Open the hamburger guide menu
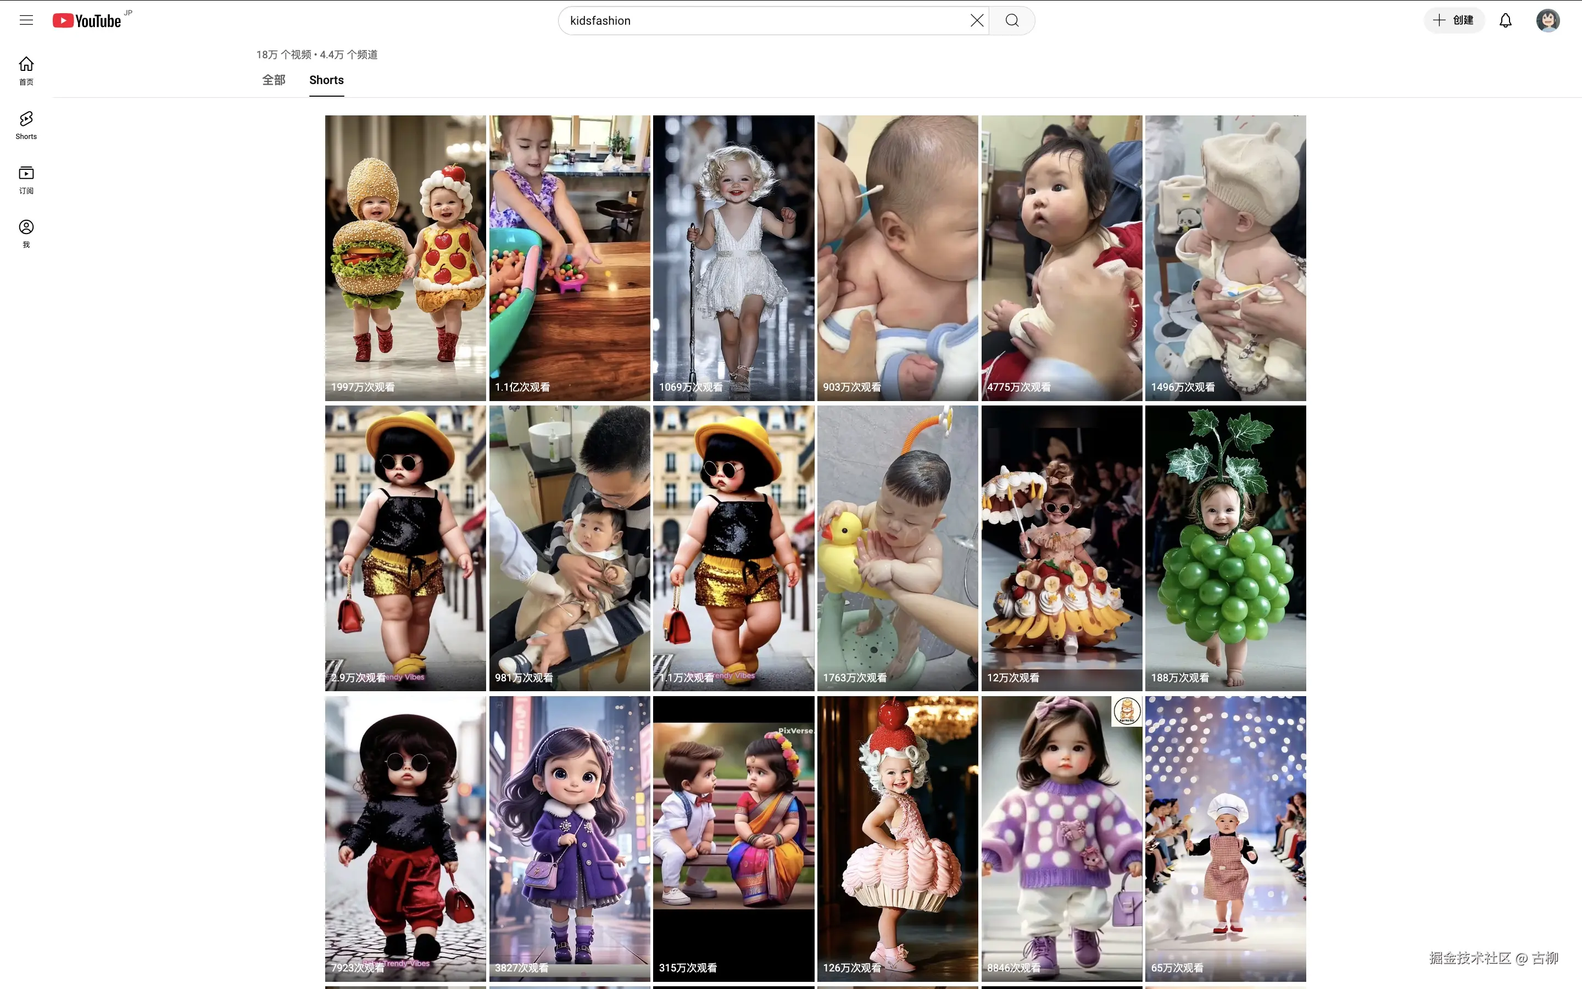 26,20
